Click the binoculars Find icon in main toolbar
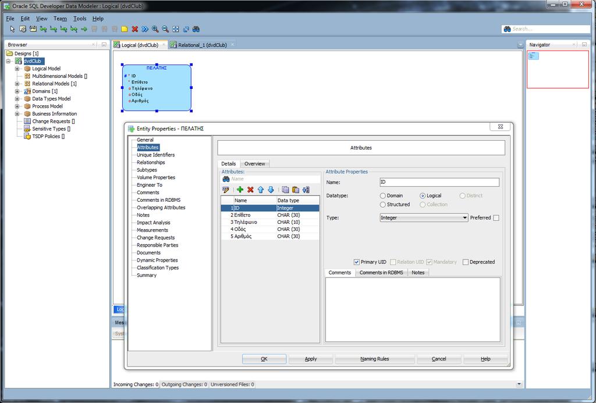This screenshot has width=596, height=403. click(196, 29)
